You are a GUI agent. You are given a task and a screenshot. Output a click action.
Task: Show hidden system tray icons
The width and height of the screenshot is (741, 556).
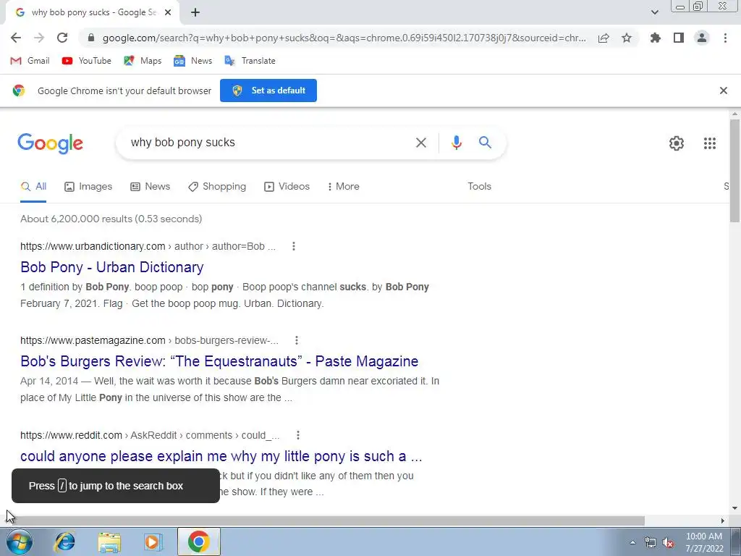tap(632, 542)
